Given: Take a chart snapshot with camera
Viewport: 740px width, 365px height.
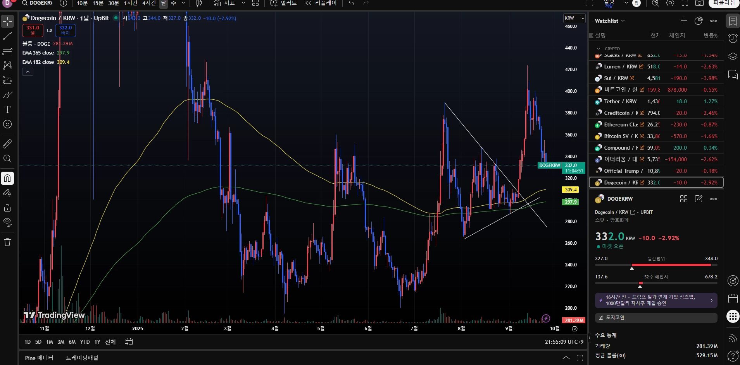Looking at the screenshot, I should click(x=699, y=3).
